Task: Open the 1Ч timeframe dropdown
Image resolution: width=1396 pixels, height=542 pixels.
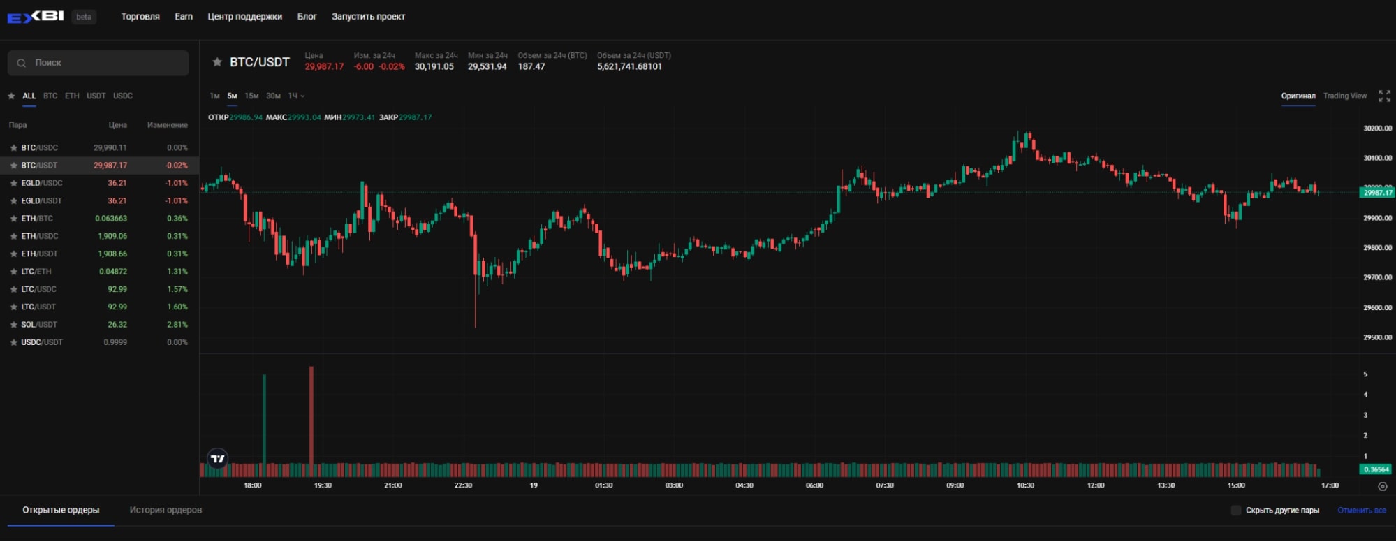Action: point(296,96)
